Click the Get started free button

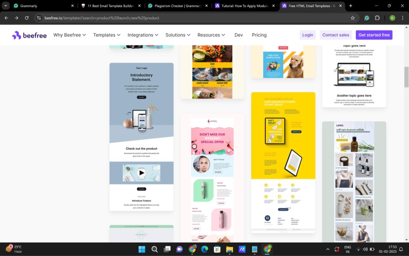click(x=374, y=35)
